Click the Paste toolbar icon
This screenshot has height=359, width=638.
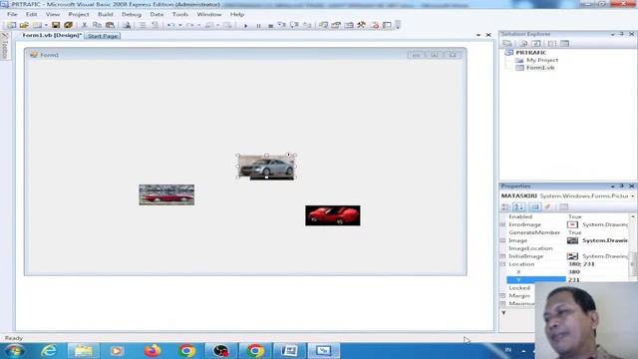110,25
